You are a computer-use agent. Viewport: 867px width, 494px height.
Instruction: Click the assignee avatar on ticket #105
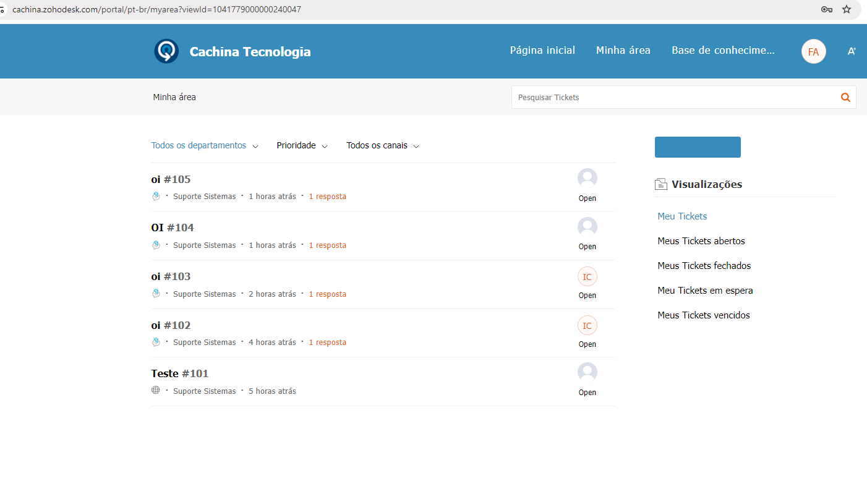tap(587, 178)
